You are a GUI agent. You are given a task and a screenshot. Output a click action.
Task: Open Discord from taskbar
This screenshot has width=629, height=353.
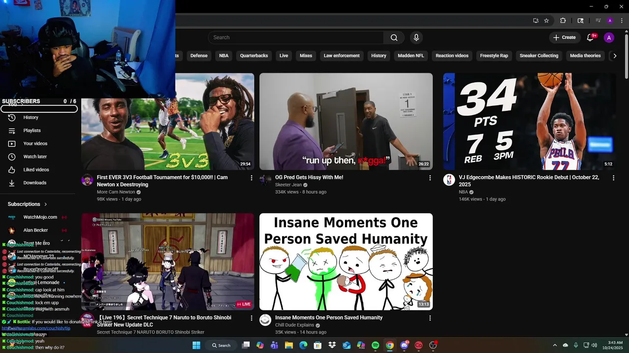tap(404, 345)
